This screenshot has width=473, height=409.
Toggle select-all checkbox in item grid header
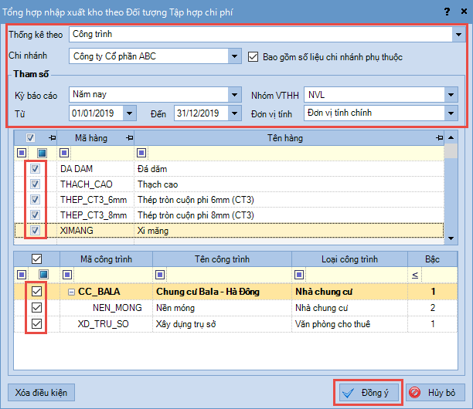(30, 138)
